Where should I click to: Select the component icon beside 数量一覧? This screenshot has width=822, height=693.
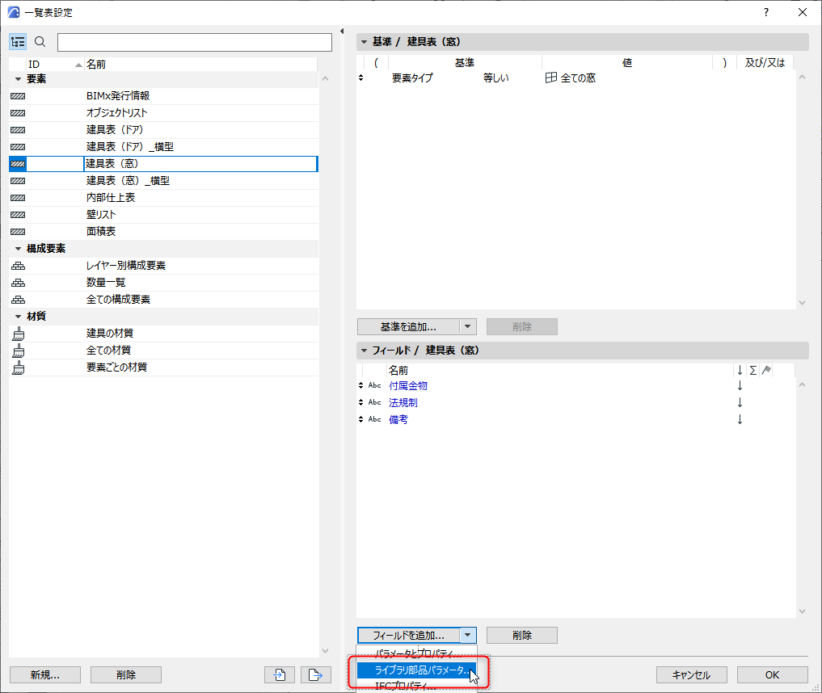coord(19,283)
